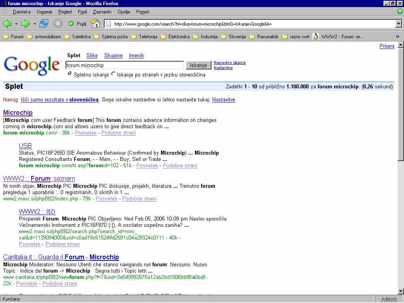Reload the page with the refresh icon
The image size is (404, 303).
44,24
